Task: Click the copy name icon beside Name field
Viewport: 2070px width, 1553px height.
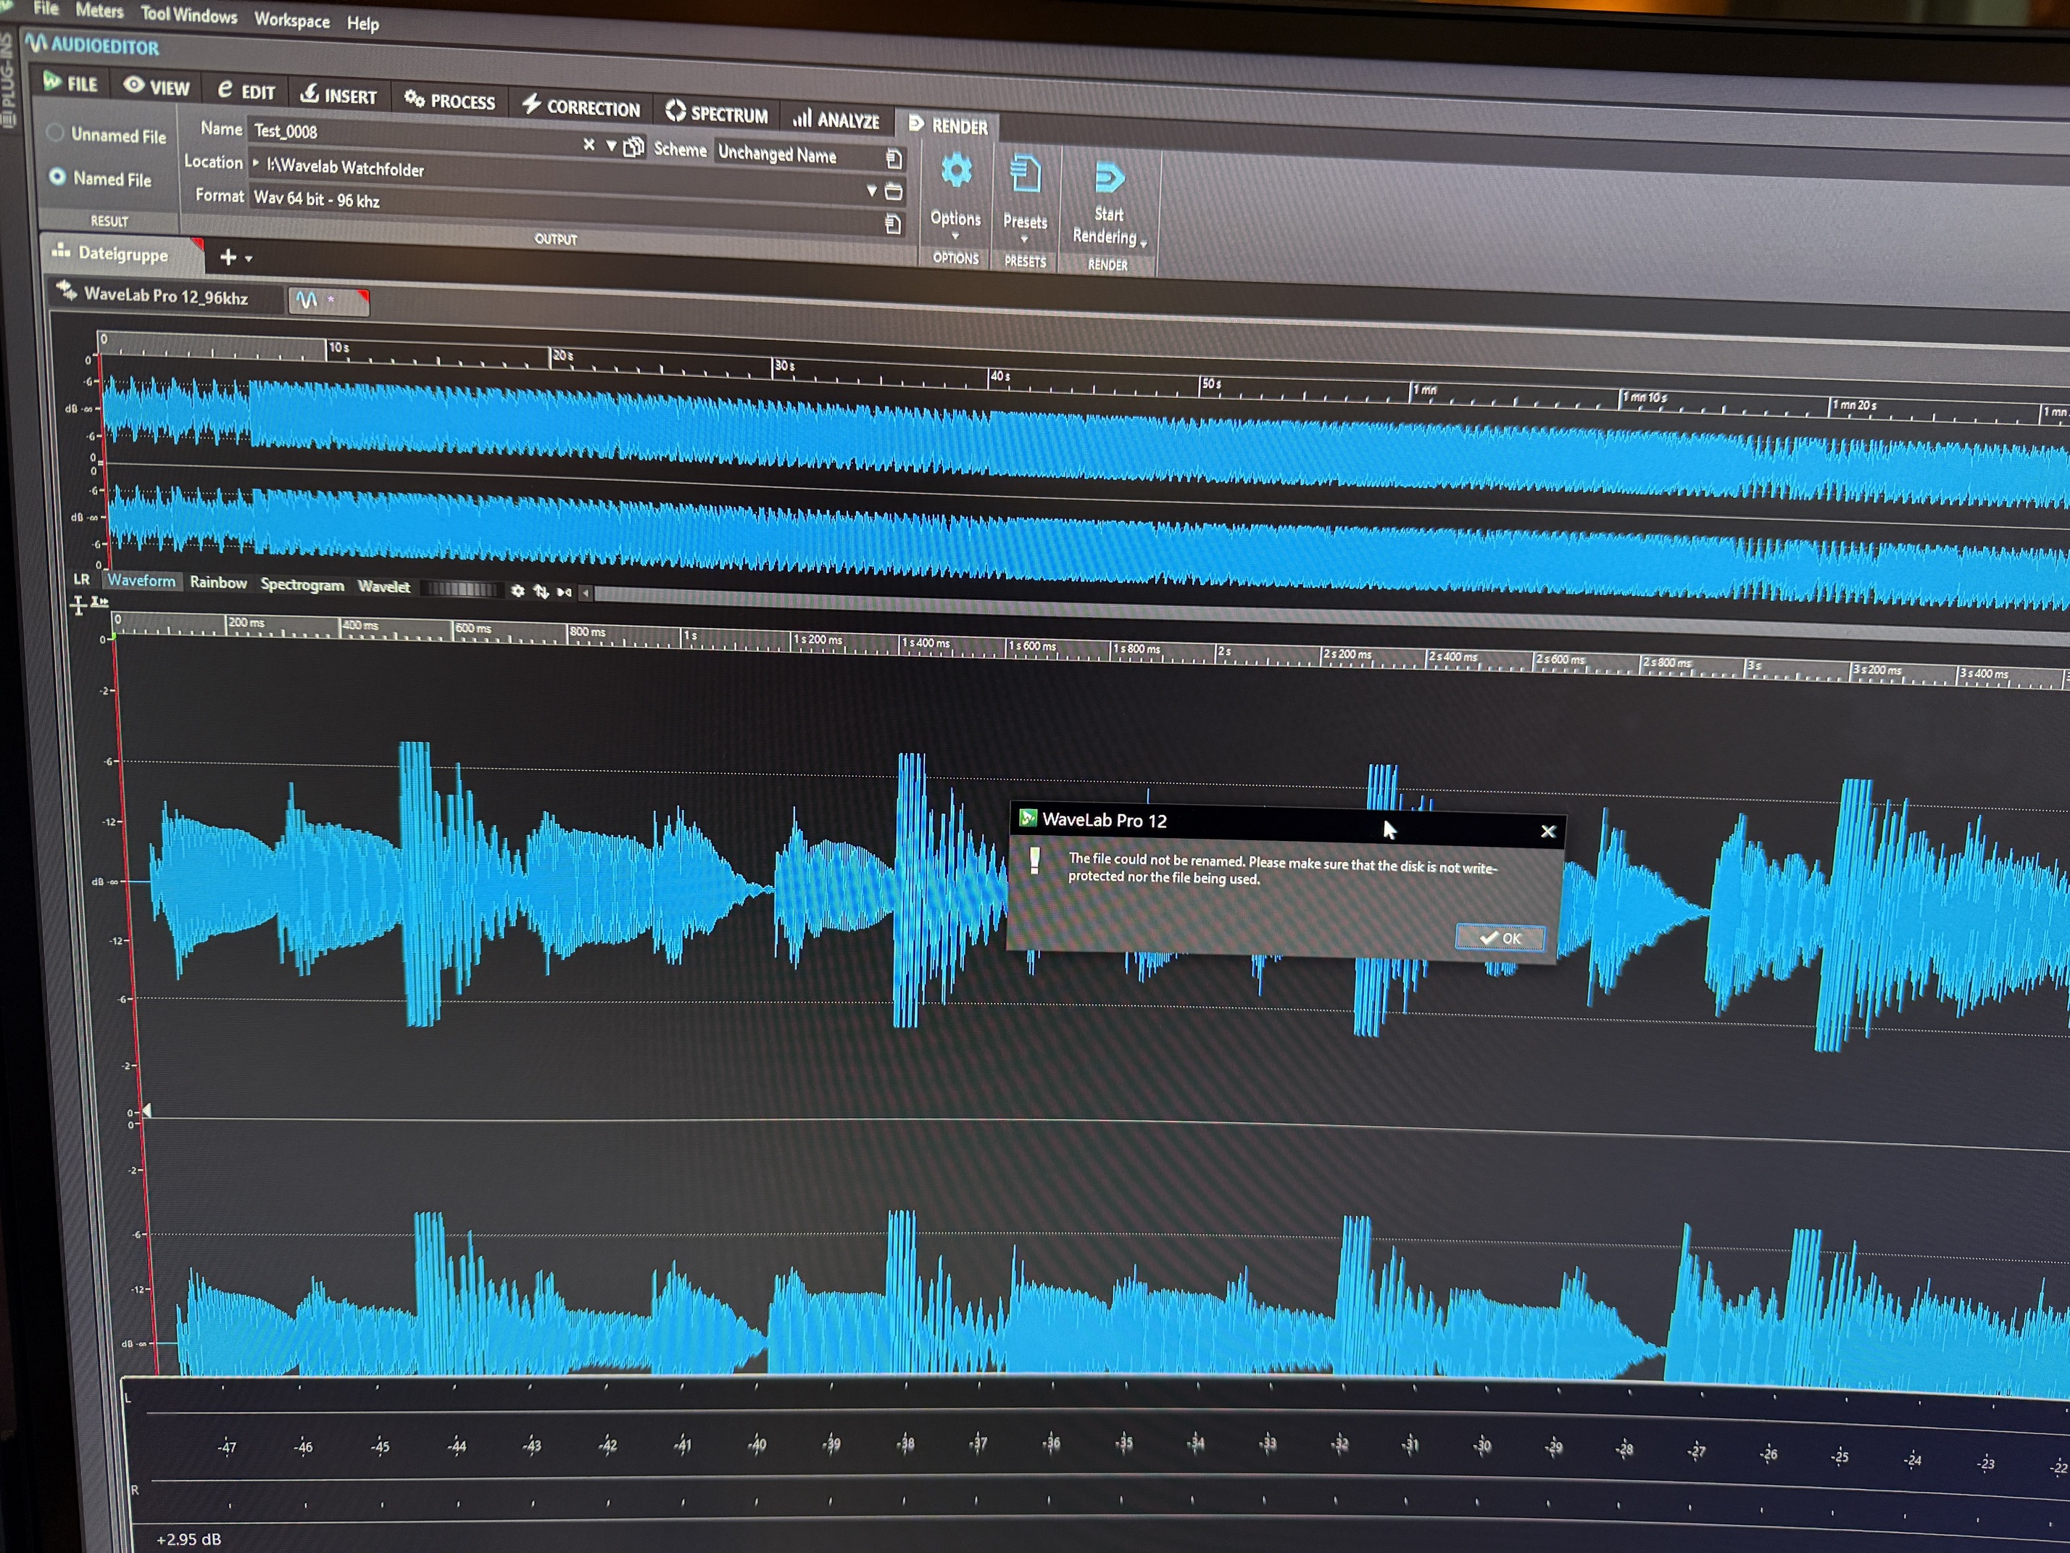Action: point(634,147)
